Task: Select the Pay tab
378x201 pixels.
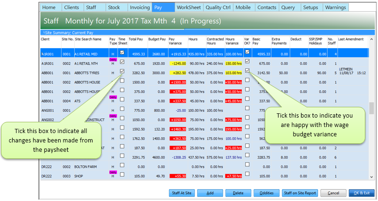Action: coord(163,7)
